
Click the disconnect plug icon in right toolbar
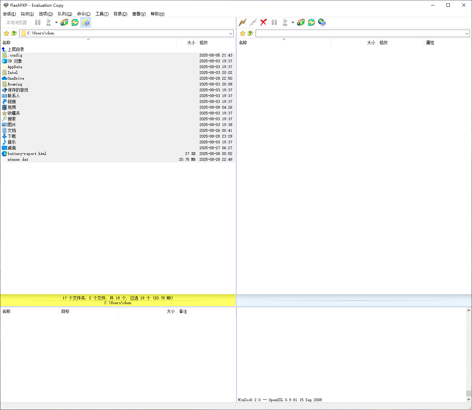(253, 22)
